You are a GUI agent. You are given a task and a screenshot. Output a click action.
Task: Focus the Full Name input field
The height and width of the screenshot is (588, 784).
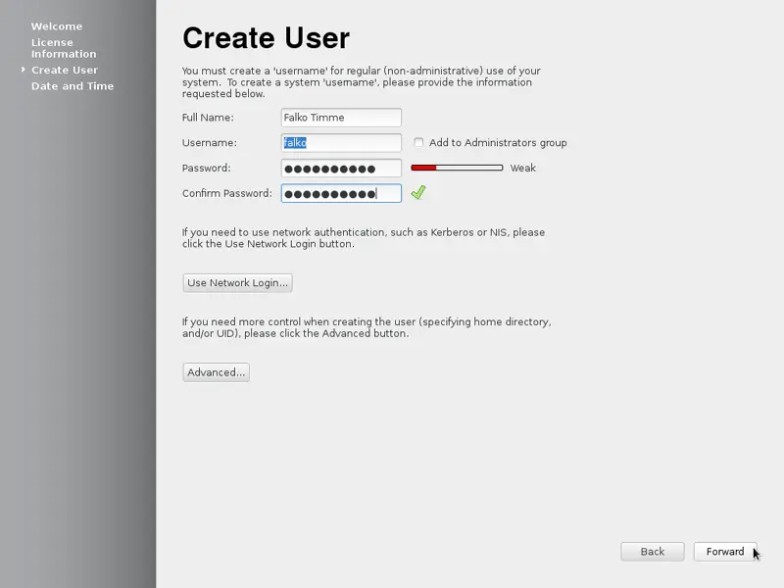click(x=341, y=118)
